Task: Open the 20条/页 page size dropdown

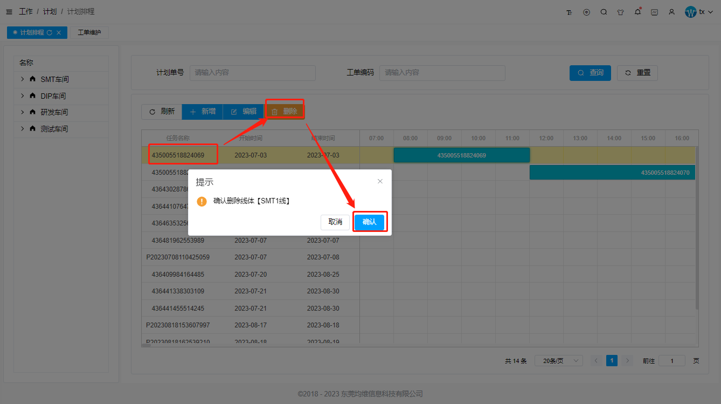Action: [558, 361]
